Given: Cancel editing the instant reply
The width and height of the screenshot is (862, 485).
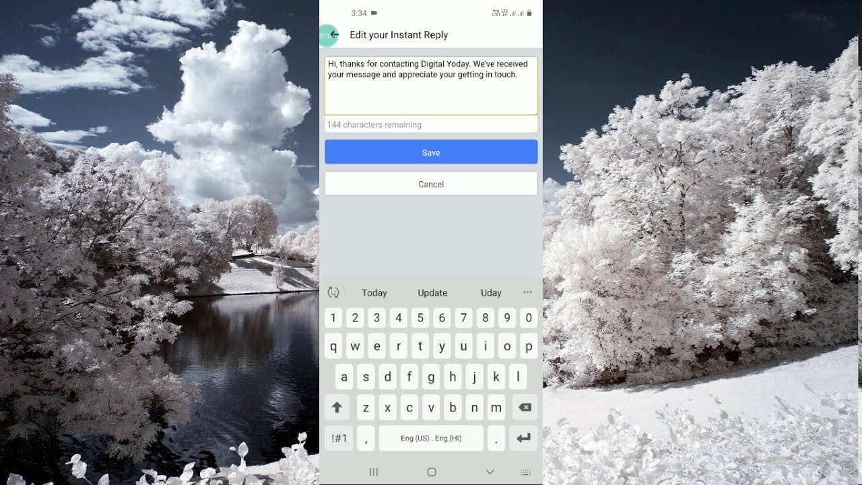Looking at the screenshot, I should [x=431, y=184].
